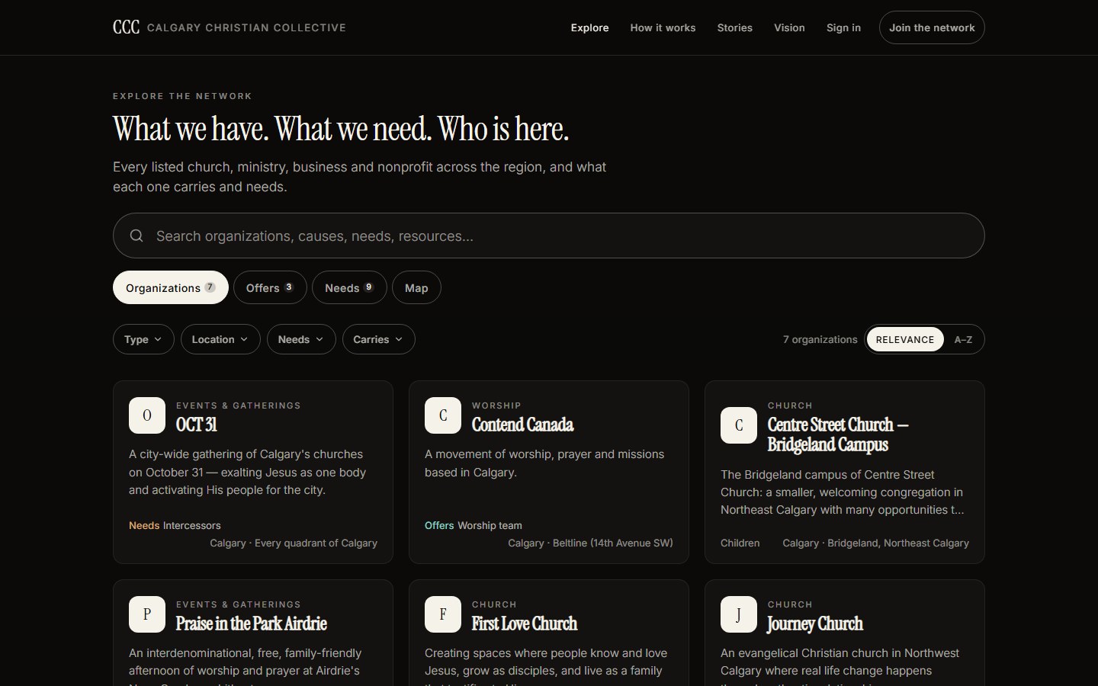Click the Join the network button
Viewport: 1098px width, 686px height.
[x=932, y=27]
